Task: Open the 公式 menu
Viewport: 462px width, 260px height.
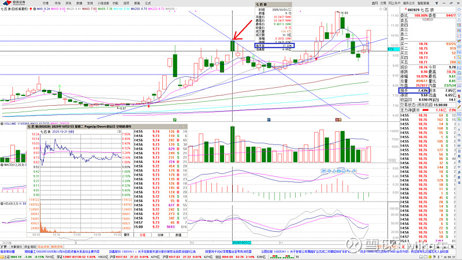Action: [148, 3]
